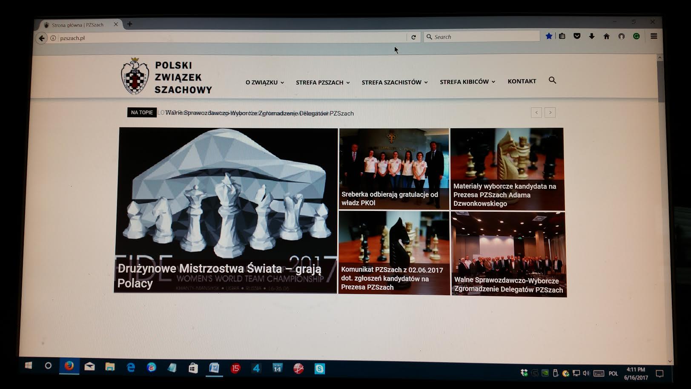Open Windows Store from taskbar
This screenshot has width=691, height=389.
point(193,368)
